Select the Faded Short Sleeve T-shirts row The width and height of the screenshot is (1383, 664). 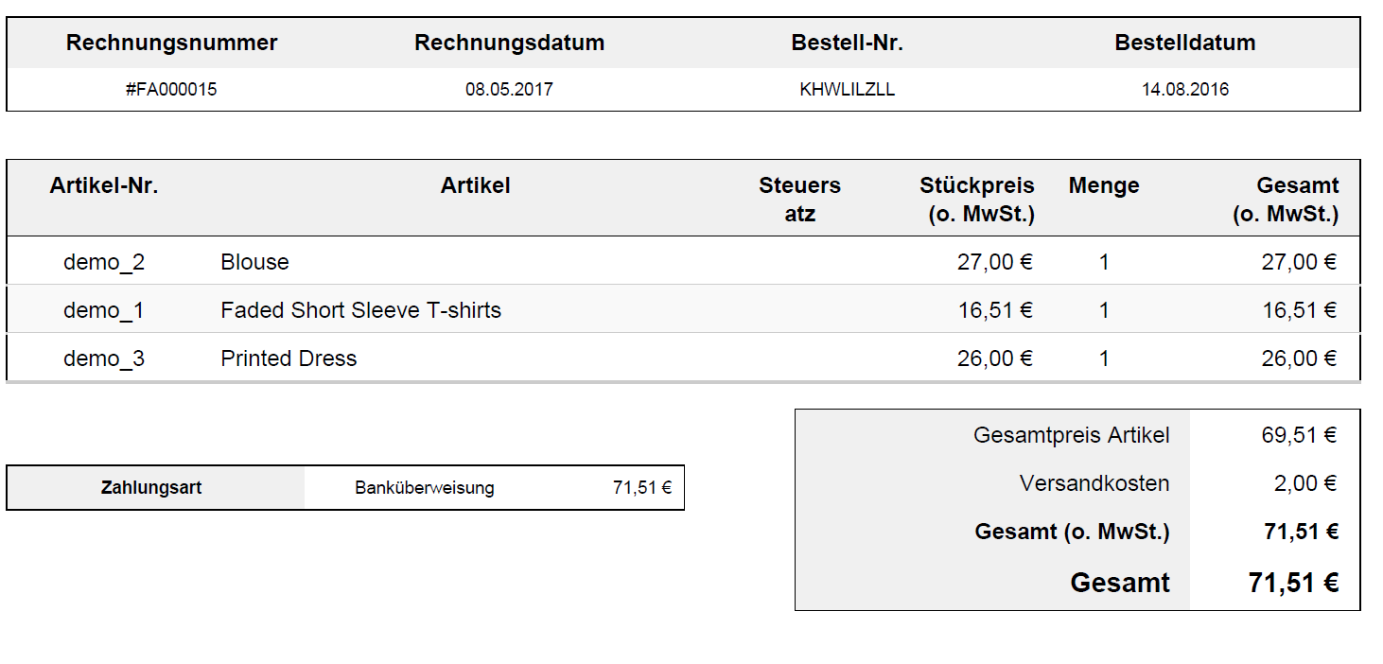coord(360,310)
